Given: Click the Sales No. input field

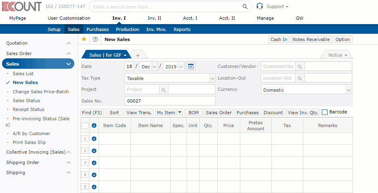Looking at the screenshot, I should click(170, 101).
